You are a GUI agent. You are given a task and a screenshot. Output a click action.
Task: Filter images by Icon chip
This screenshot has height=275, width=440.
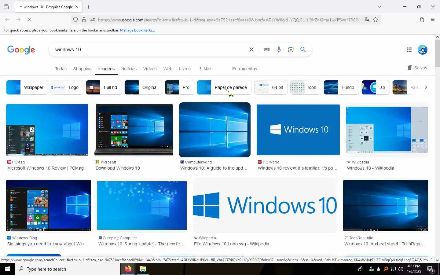tap(306, 87)
